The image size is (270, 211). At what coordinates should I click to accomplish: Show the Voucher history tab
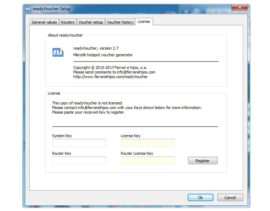[120, 22]
